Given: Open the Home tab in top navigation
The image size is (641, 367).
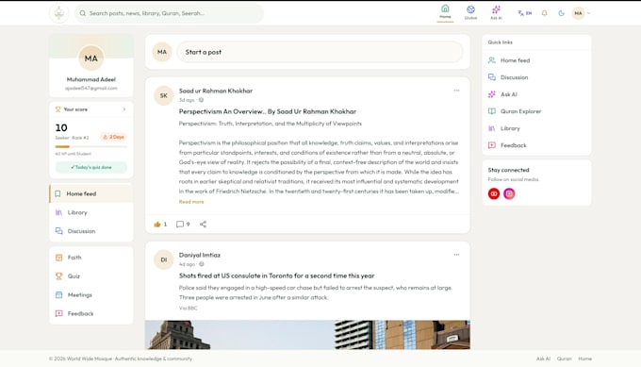Looking at the screenshot, I should (x=445, y=12).
